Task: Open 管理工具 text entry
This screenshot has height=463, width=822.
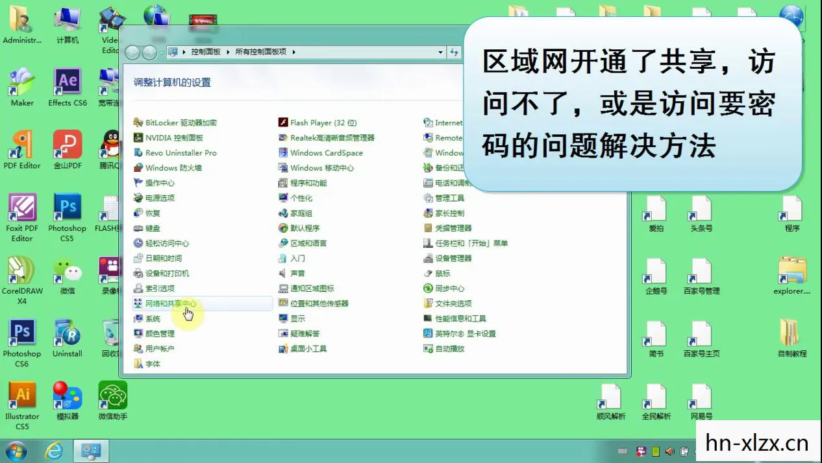Action: click(x=450, y=198)
